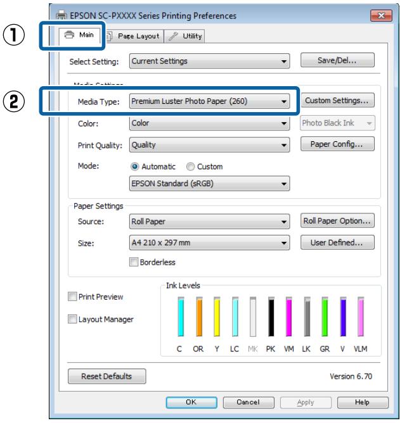This screenshot has height=423, width=400.
Task: Open the Photo Black Ink dropdown
Action: [x=337, y=123]
